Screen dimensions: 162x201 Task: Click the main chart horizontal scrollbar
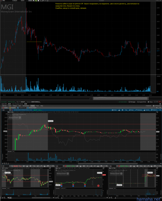pos(107,164)
